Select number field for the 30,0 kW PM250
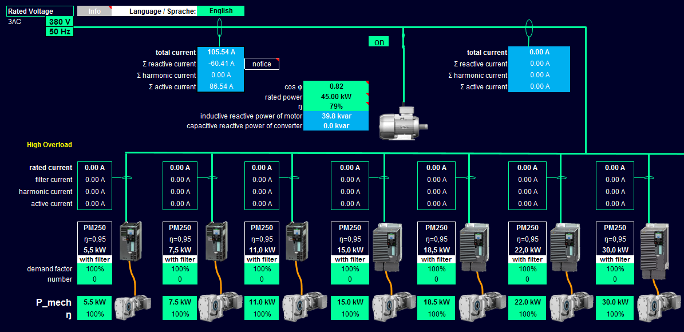This screenshot has height=332, width=684. [x=615, y=279]
